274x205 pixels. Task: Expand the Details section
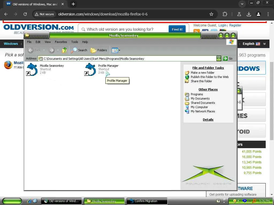pyautogui.click(x=208, y=120)
